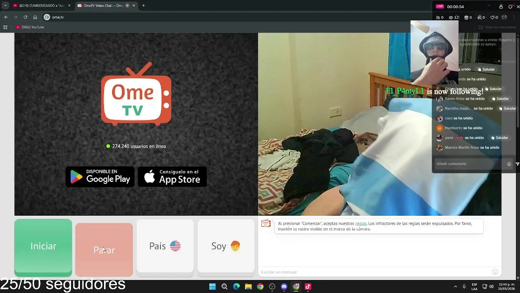
Task: Open the Soy gender selector
Action: [x=226, y=246]
